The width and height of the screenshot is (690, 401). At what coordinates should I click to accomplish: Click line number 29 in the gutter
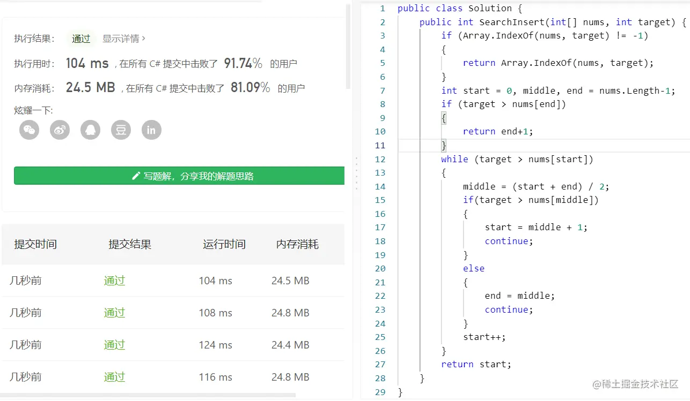point(380,392)
